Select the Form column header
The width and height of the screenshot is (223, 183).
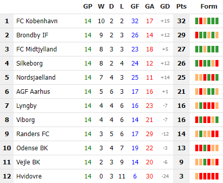tap(209, 7)
